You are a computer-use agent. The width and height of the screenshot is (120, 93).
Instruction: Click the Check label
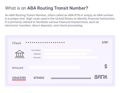16,43
